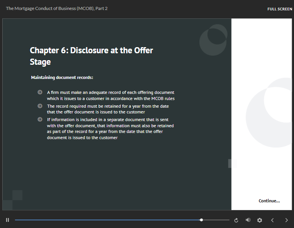This screenshot has height=228, width=294.
Task: Advance to the next slide
Action: pyautogui.click(x=286, y=220)
